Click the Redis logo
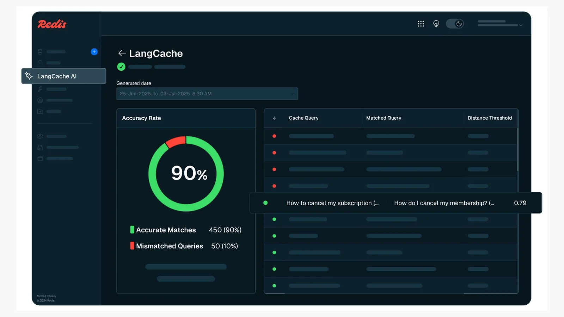Image resolution: width=564 pixels, height=317 pixels. 52,24
